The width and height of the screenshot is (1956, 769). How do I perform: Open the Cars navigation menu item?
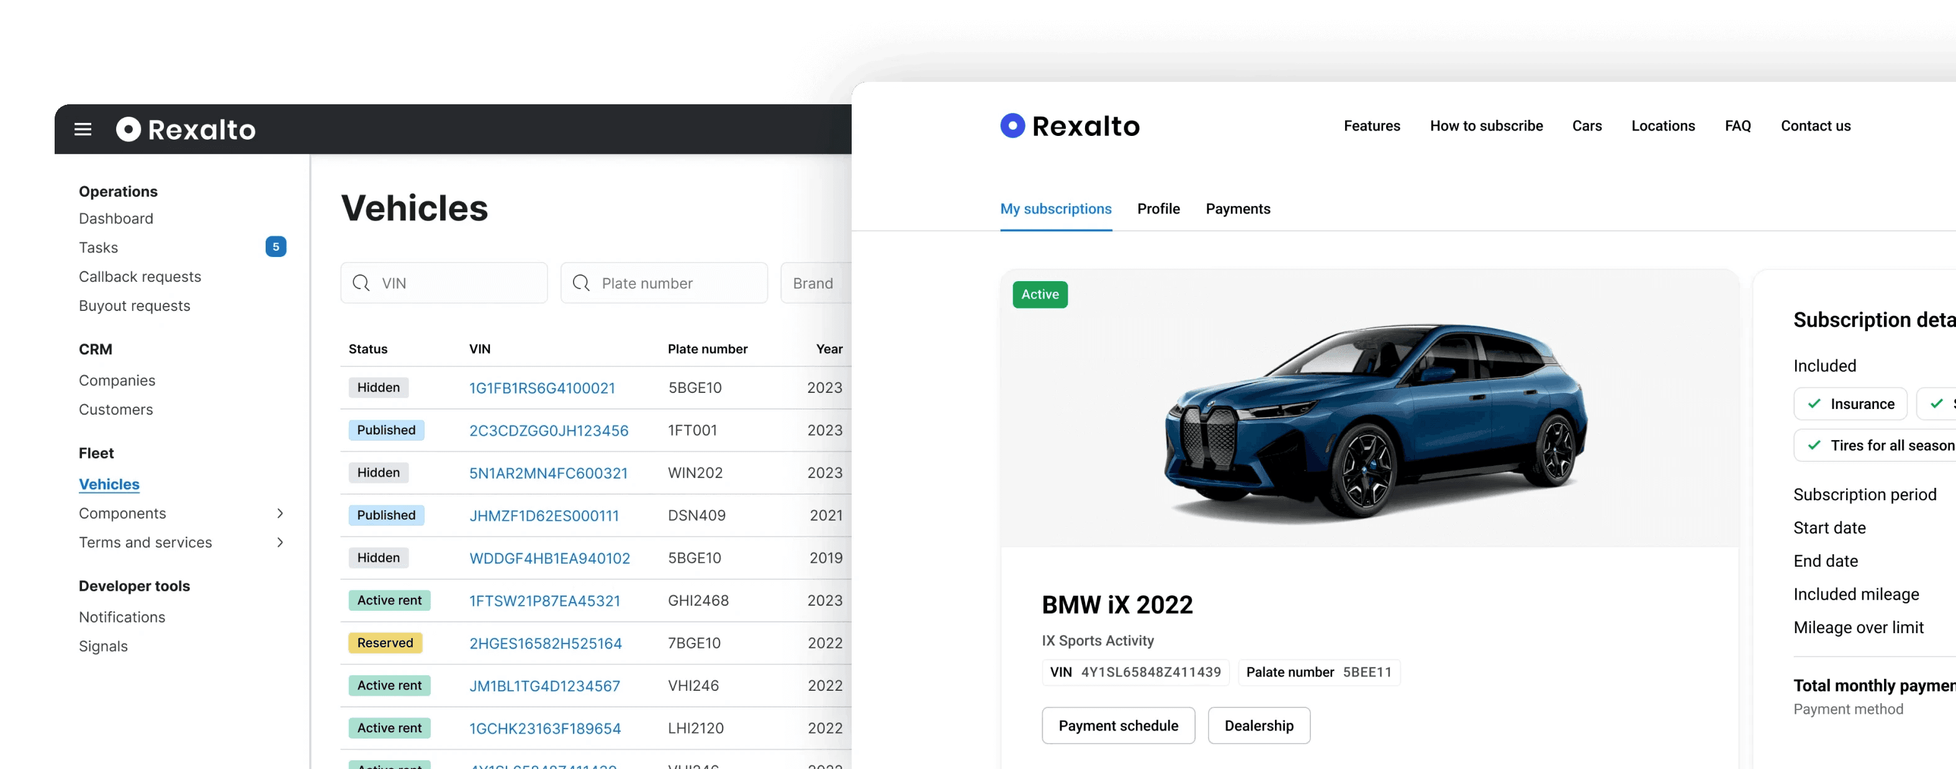(1586, 126)
